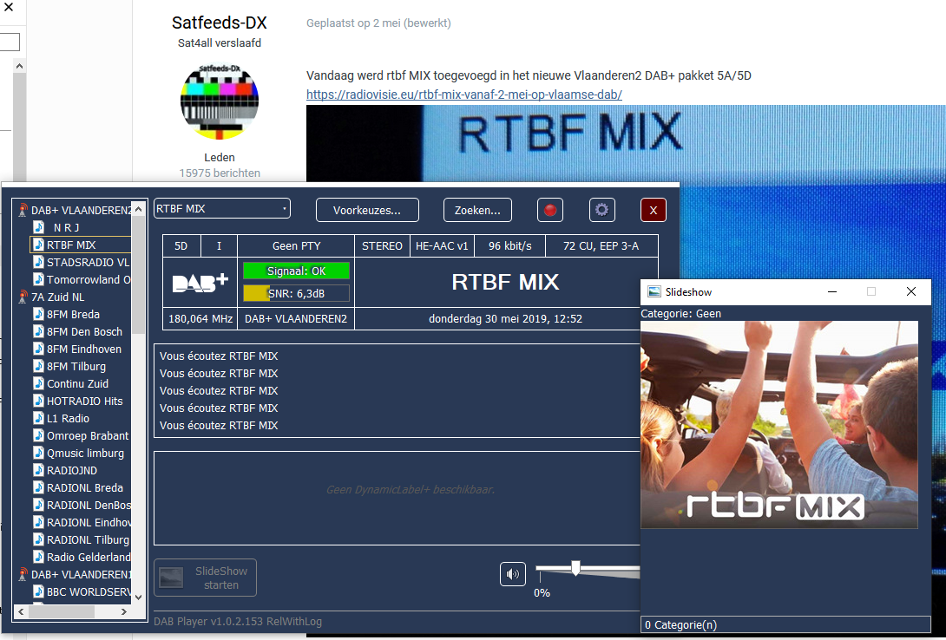The width and height of the screenshot is (946, 640).
Task: Click the Zoeken... button
Action: point(477,211)
